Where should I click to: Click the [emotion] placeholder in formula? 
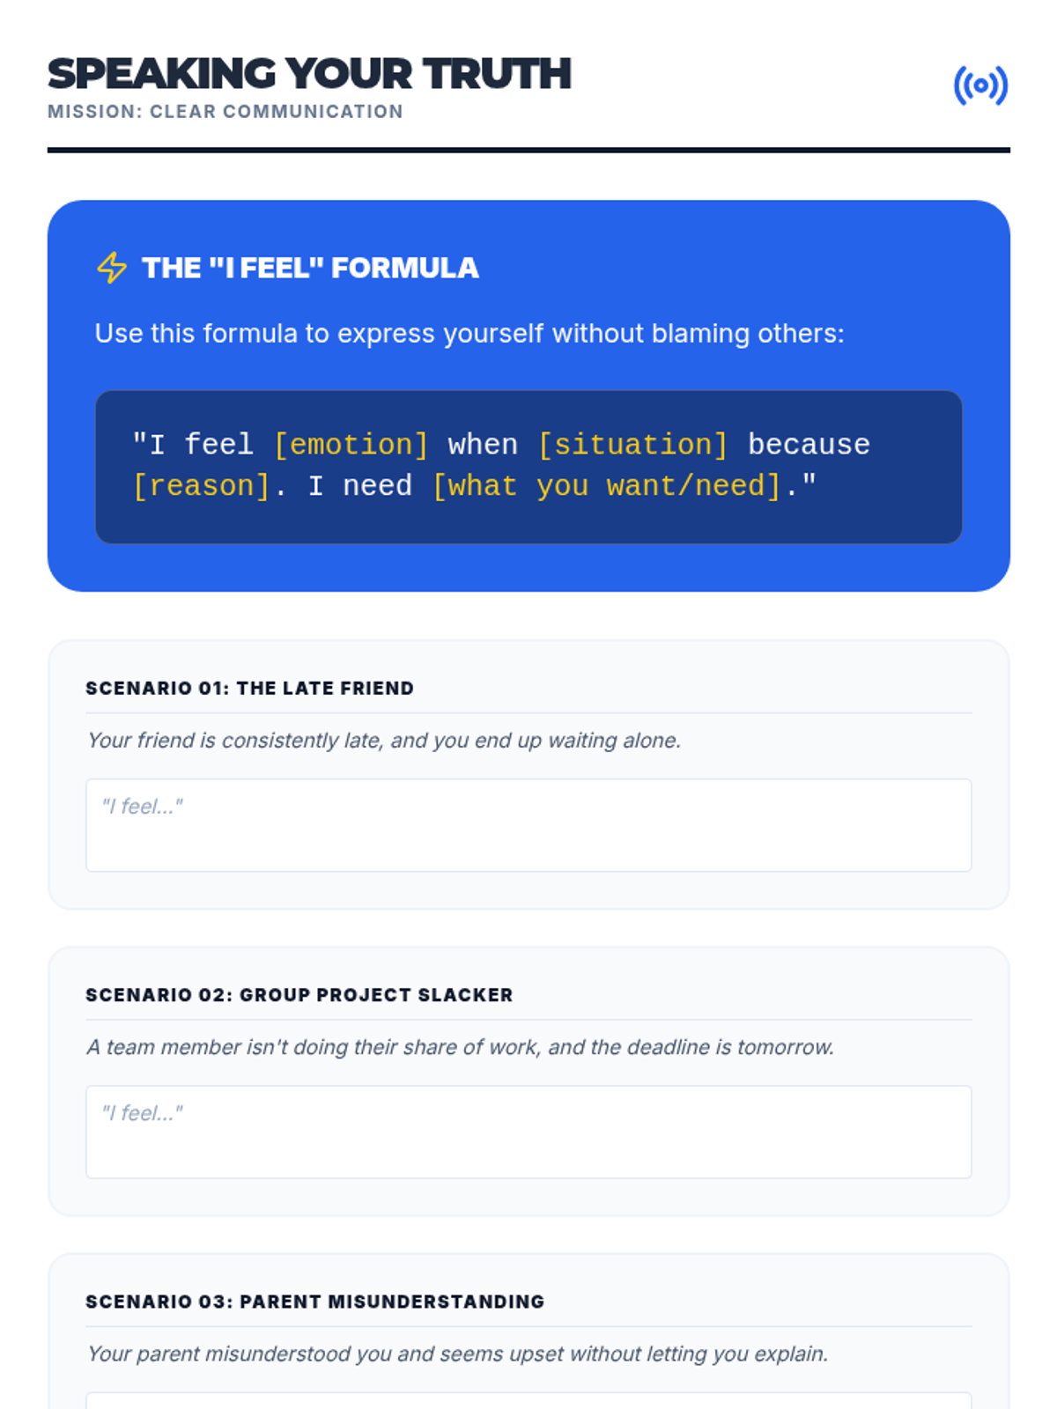tap(351, 445)
